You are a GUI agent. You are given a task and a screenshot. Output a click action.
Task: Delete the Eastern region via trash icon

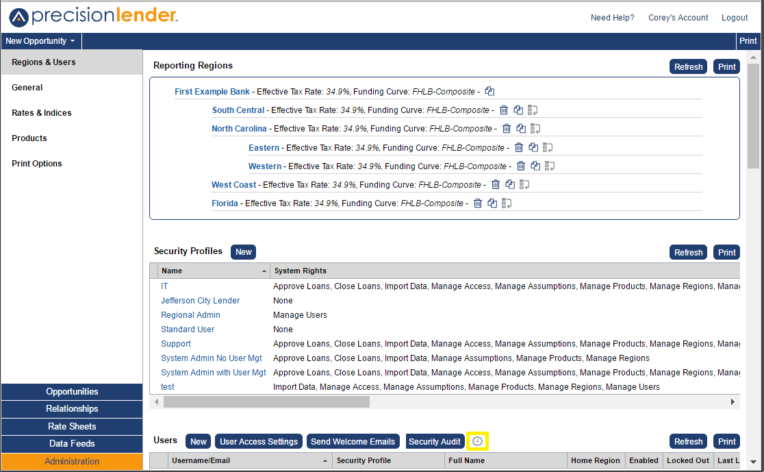coord(519,147)
